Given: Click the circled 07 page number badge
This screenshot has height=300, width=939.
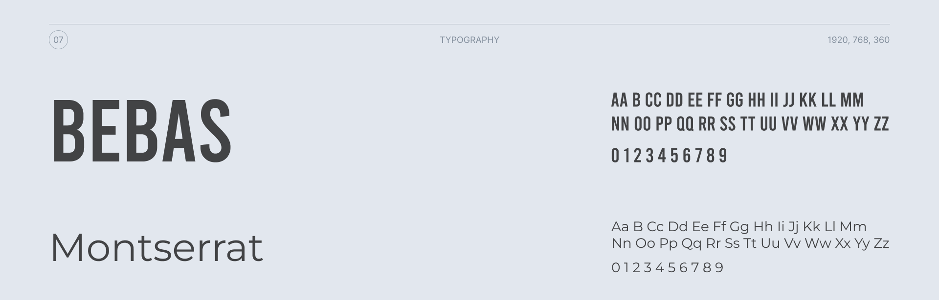Looking at the screenshot, I should [58, 40].
